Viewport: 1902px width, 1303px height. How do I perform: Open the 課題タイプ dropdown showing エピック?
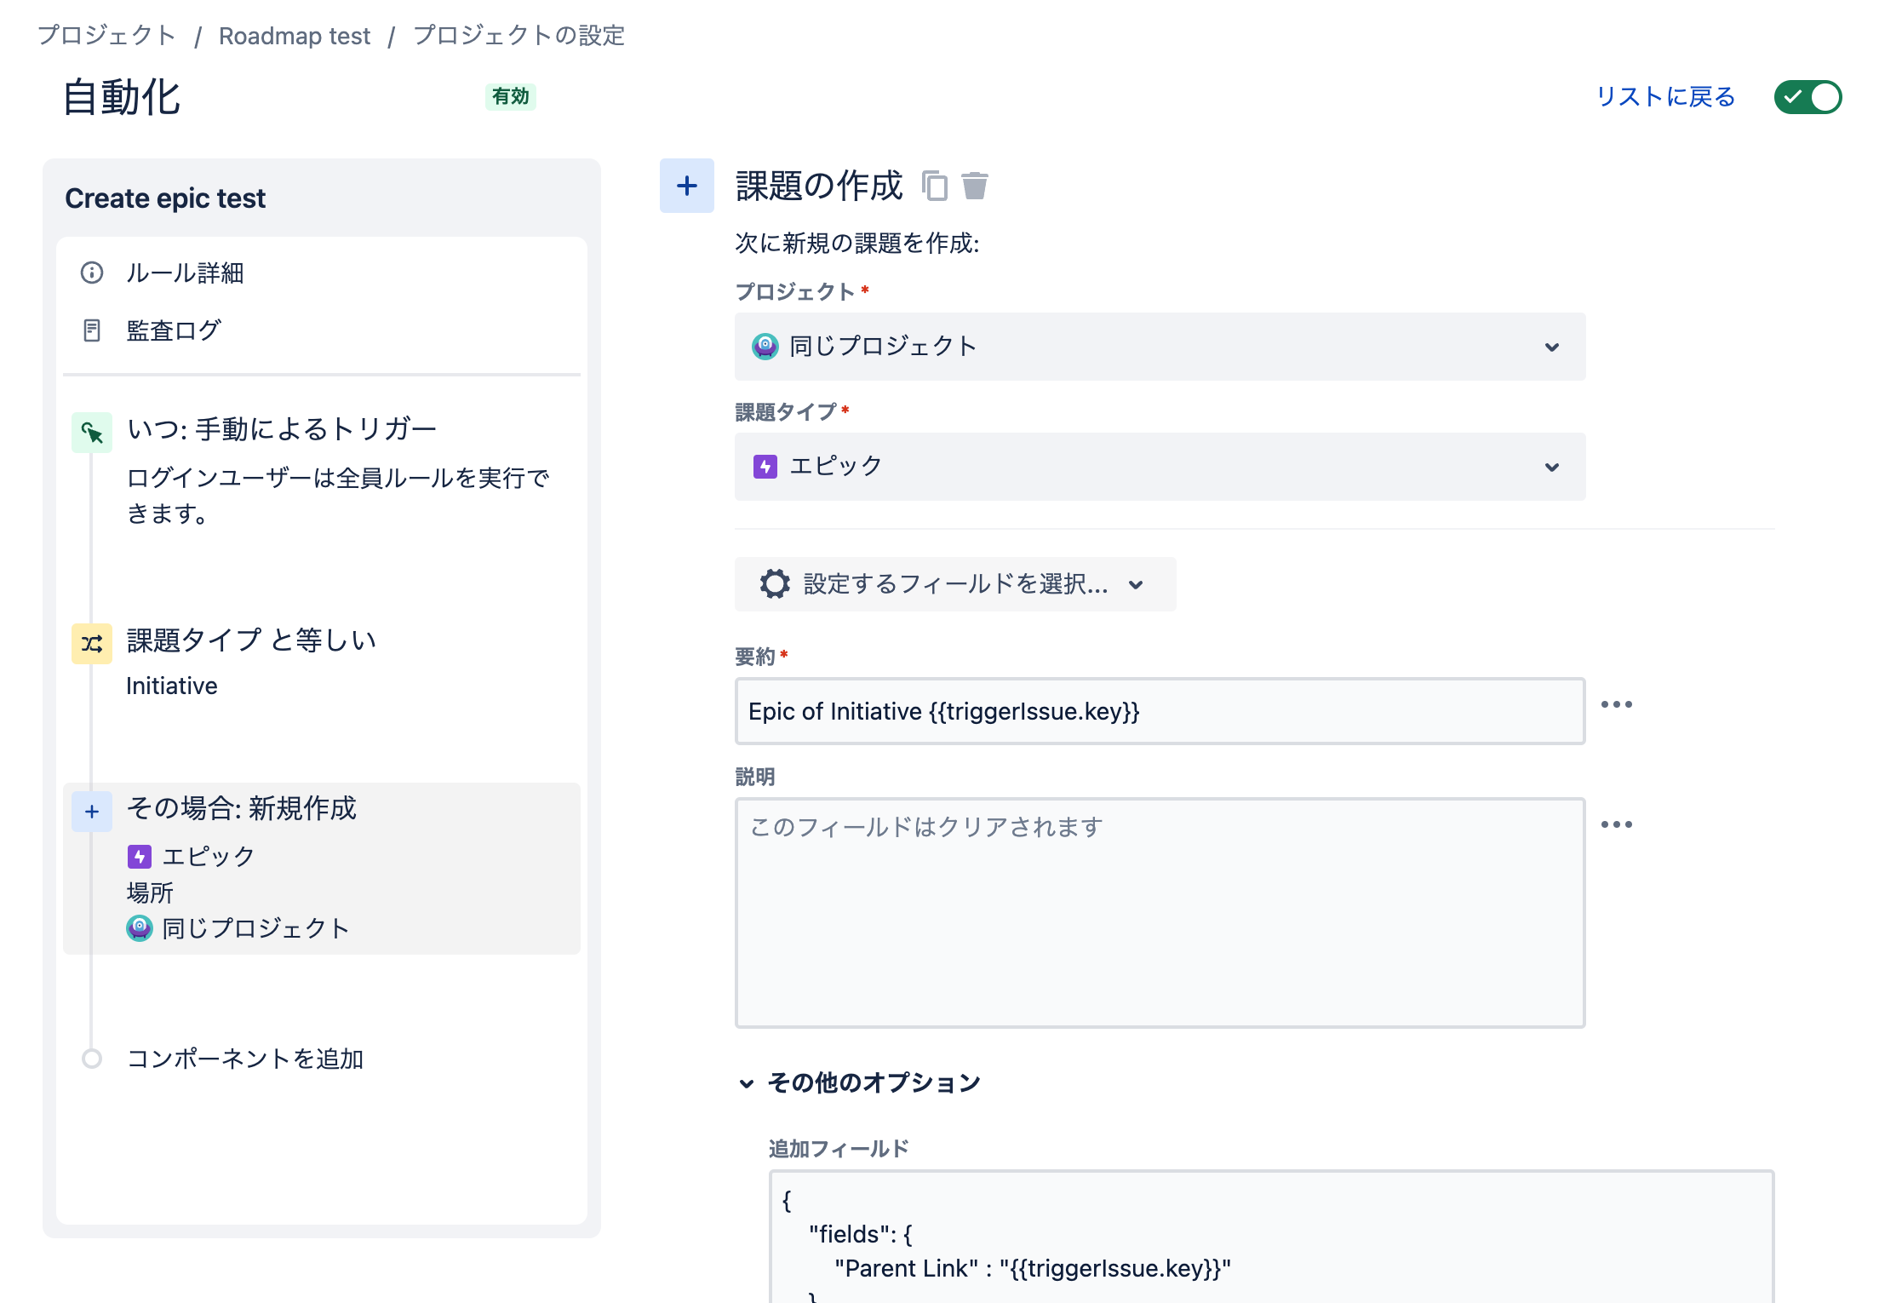coord(1160,467)
